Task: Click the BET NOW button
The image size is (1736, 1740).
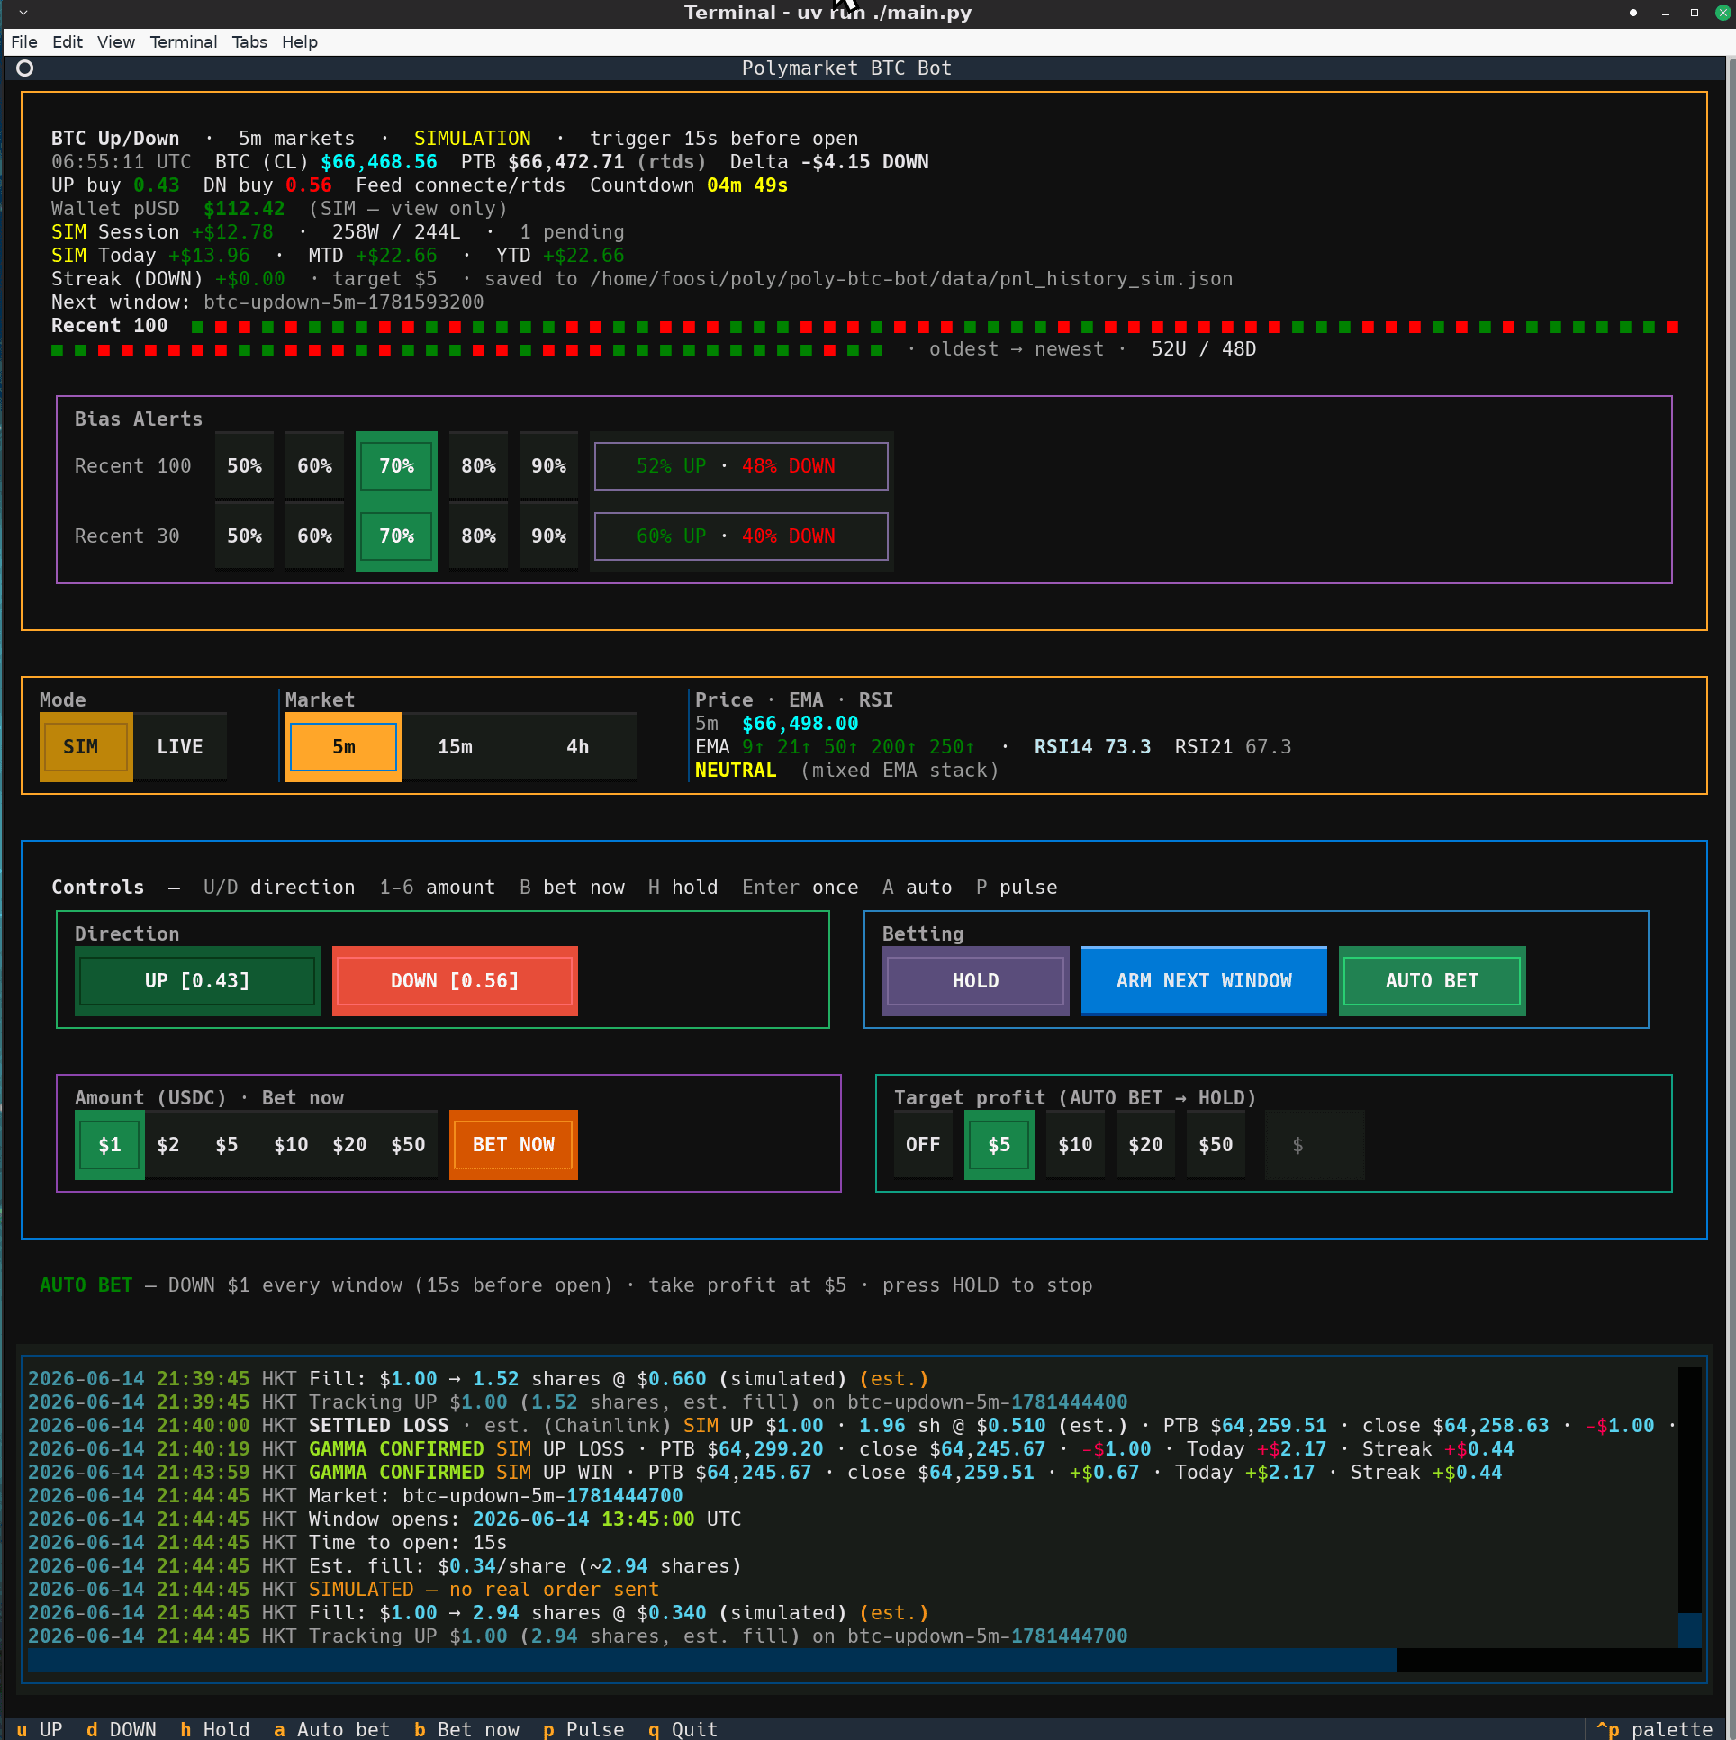Action: click(513, 1145)
